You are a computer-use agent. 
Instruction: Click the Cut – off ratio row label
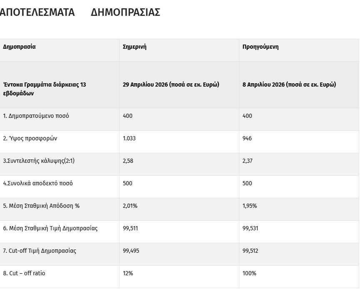pyautogui.click(x=24, y=273)
